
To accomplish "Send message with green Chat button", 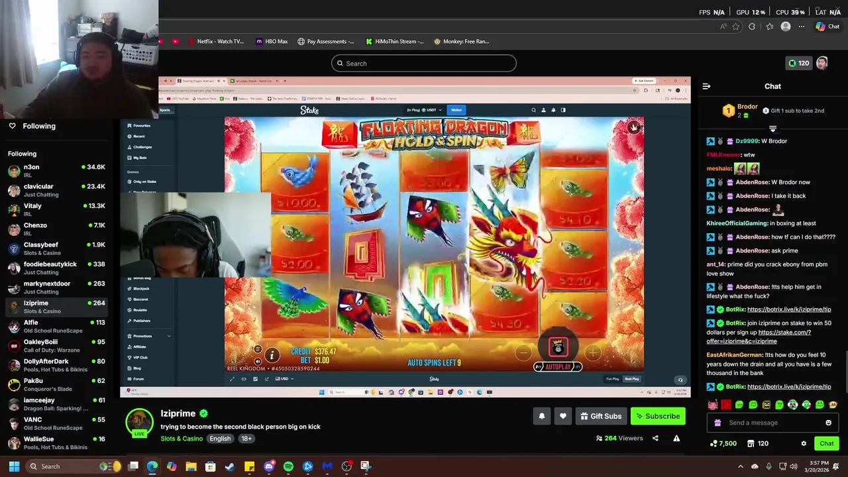I will click(827, 444).
